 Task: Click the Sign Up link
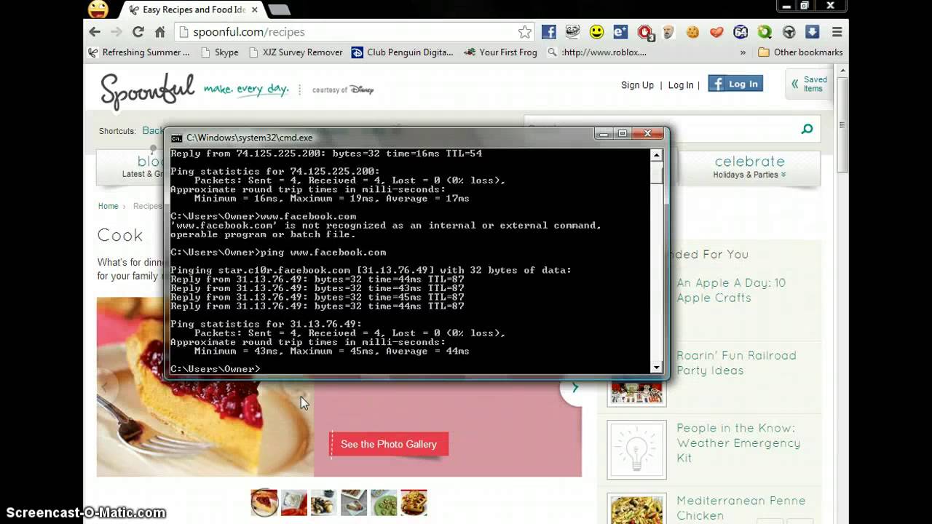637,85
